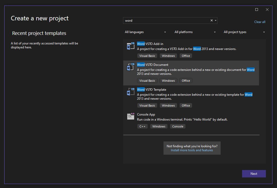Click the Word VSTO Add-in template icon
277x188 pixels.
130,46
